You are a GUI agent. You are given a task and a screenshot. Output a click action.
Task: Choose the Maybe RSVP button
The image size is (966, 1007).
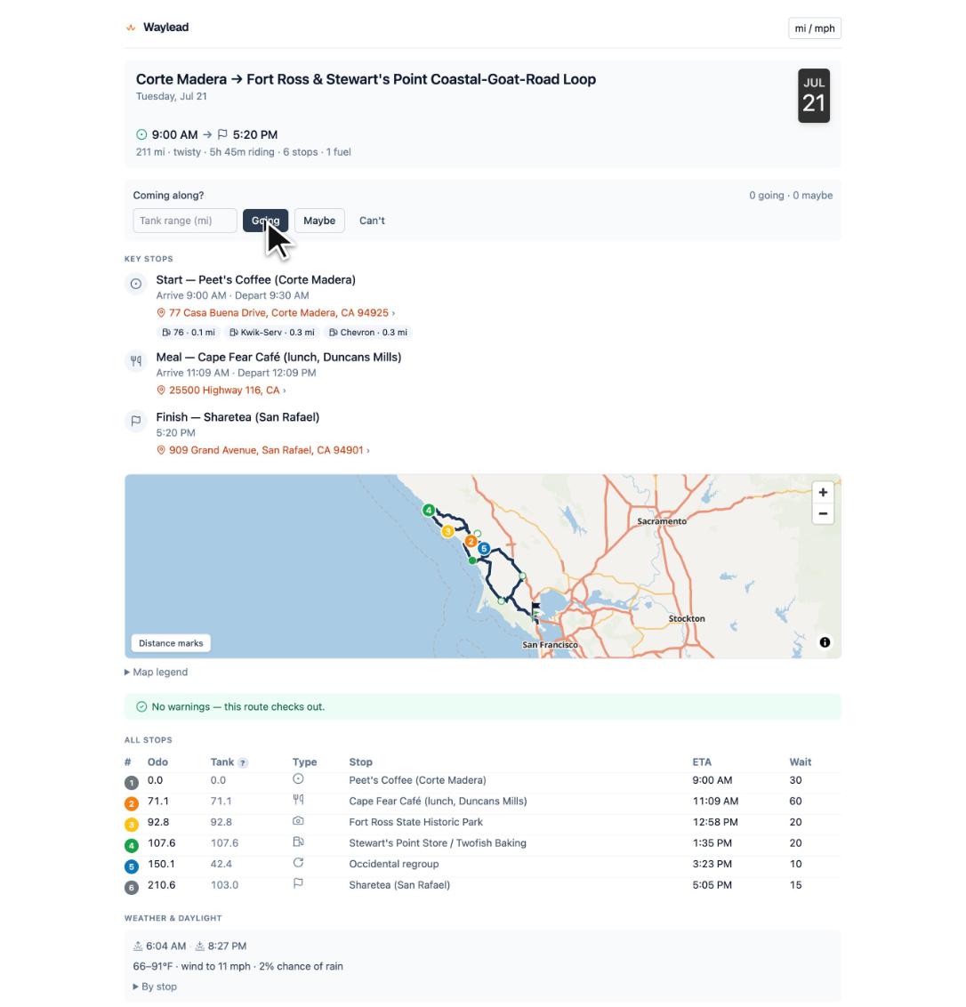[319, 221]
